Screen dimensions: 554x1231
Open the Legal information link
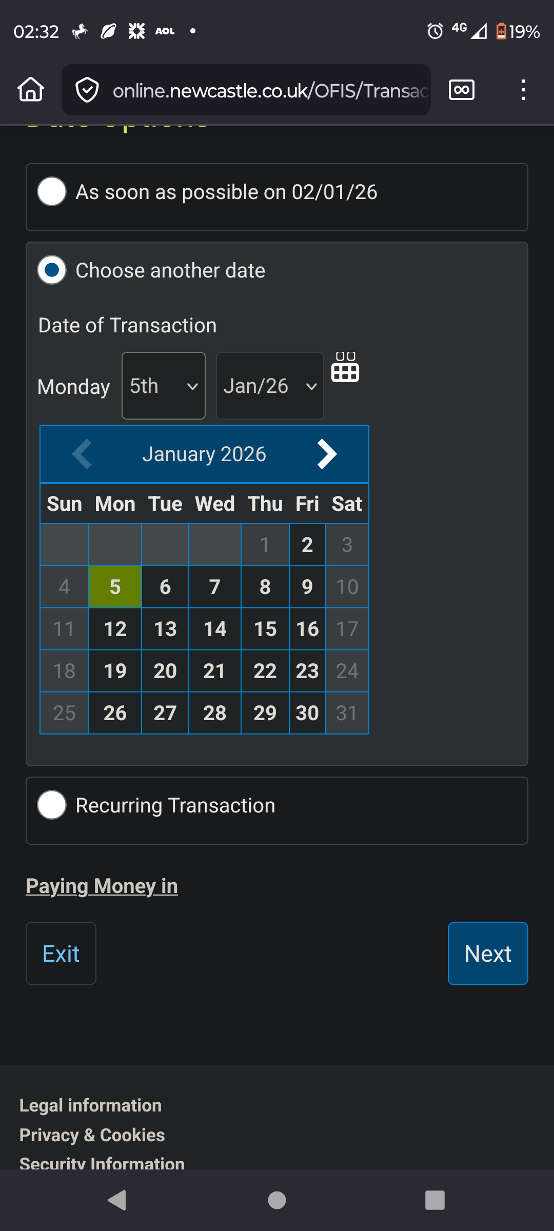tap(90, 1105)
